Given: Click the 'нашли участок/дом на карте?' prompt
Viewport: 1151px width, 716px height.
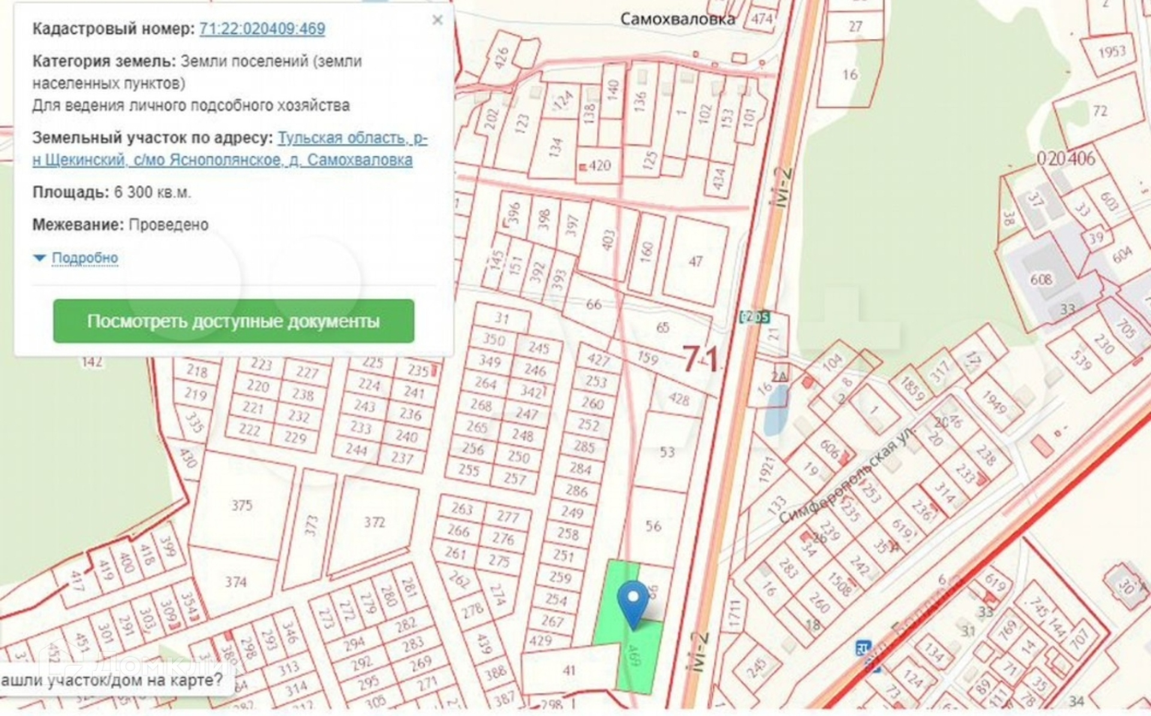Looking at the screenshot, I should click(x=112, y=680).
